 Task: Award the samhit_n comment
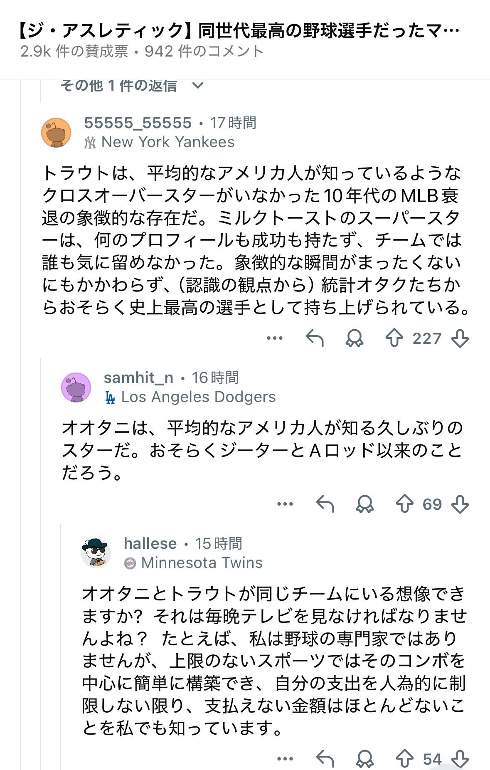(x=365, y=504)
